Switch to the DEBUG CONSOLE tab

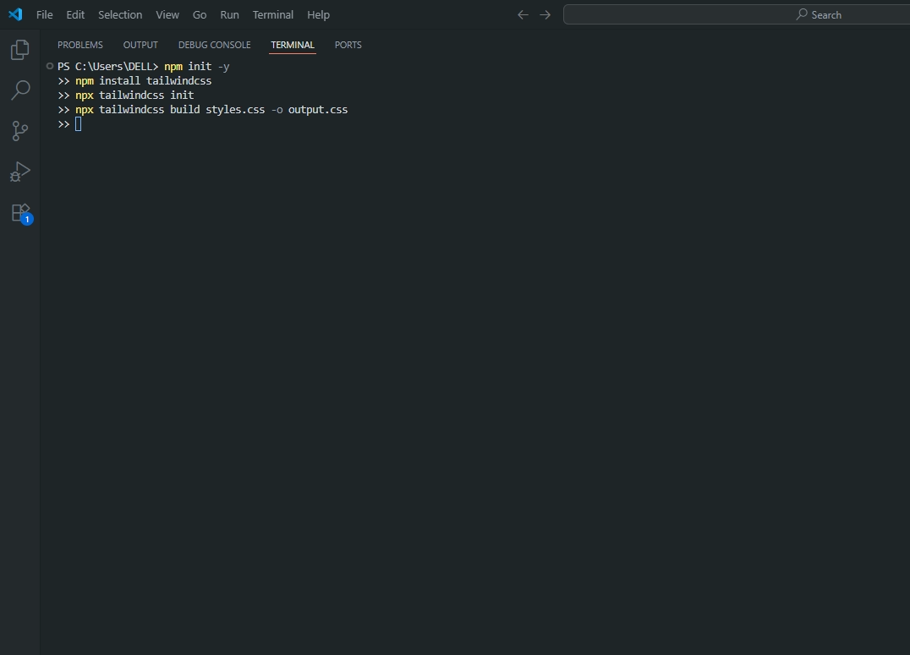click(214, 45)
